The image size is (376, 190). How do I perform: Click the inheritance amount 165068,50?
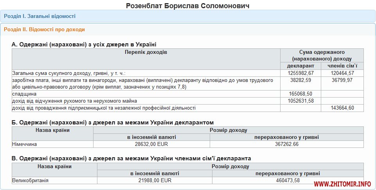point(300,94)
